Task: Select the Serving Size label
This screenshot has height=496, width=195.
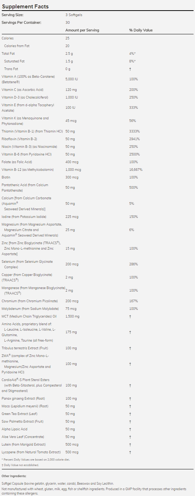Action: pos(12,15)
